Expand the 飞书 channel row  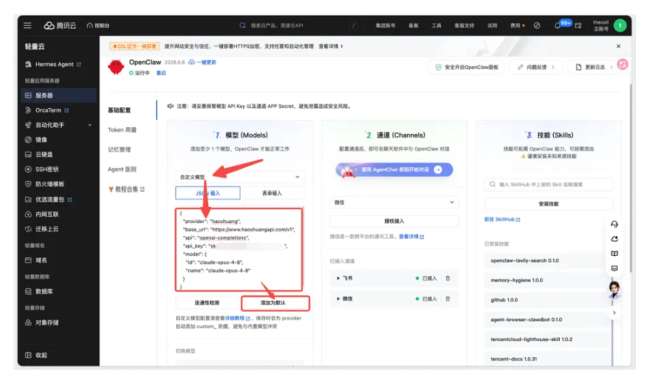338,278
